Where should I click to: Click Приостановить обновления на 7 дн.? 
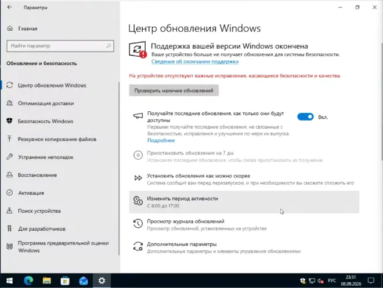190,153
